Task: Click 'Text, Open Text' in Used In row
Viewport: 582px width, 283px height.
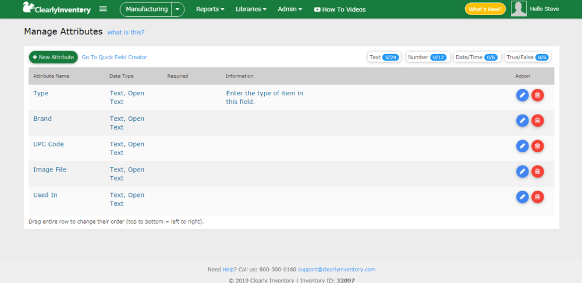Action: 127,199
